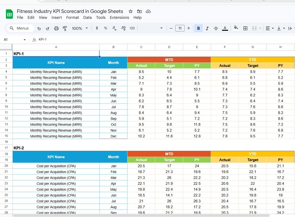Open the zoom level dropdown
Screen dimensions: 295x217
coord(79,28)
